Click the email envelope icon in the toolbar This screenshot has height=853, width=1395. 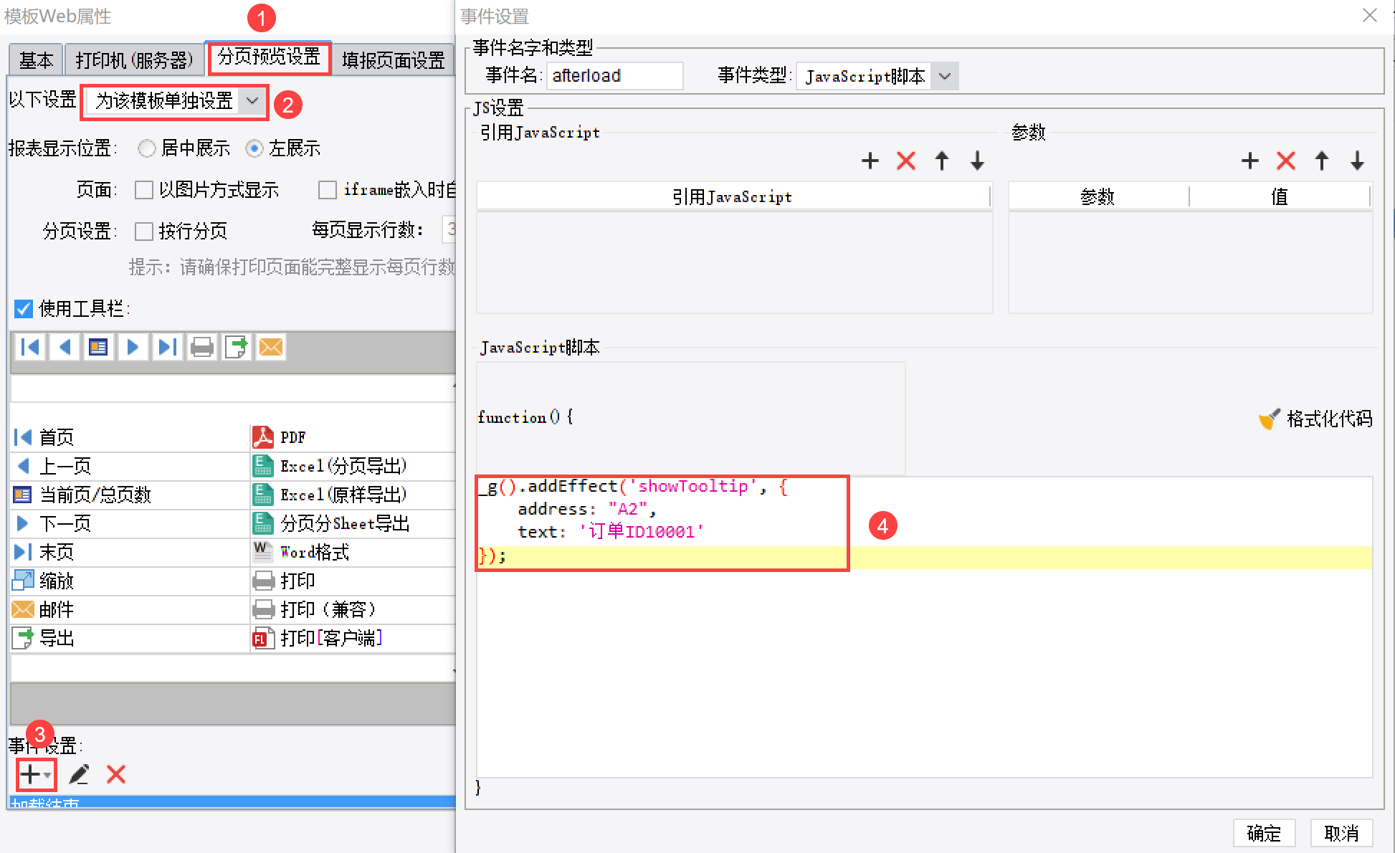pos(271,348)
